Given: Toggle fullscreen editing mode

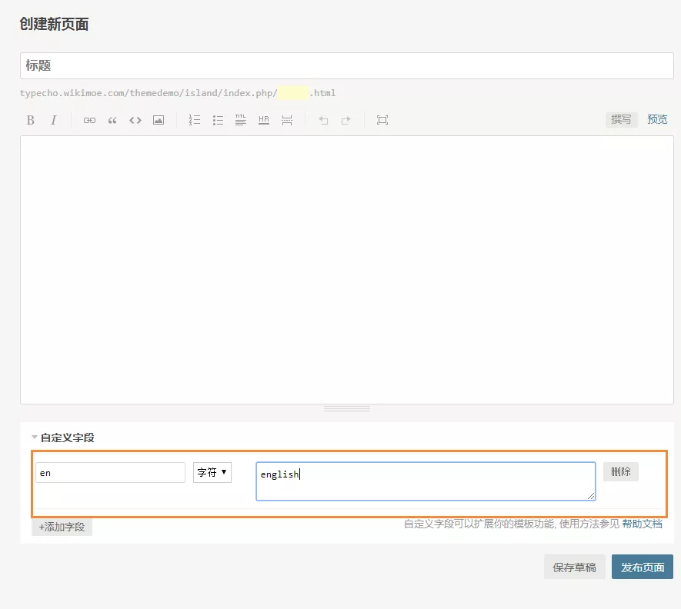Looking at the screenshot, I should [x=382, y=120].
